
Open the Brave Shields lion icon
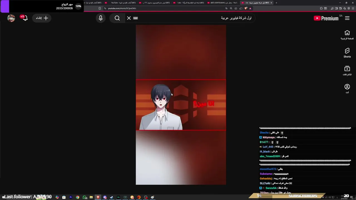point(246,8)
